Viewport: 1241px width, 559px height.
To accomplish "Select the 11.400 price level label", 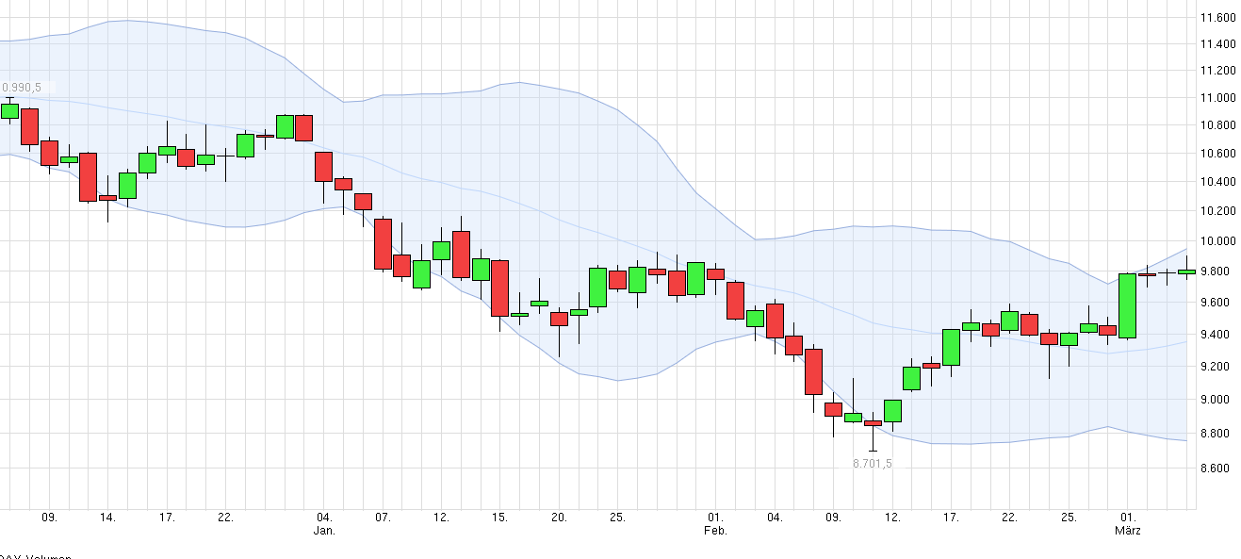I will (x=1217, y=44).
